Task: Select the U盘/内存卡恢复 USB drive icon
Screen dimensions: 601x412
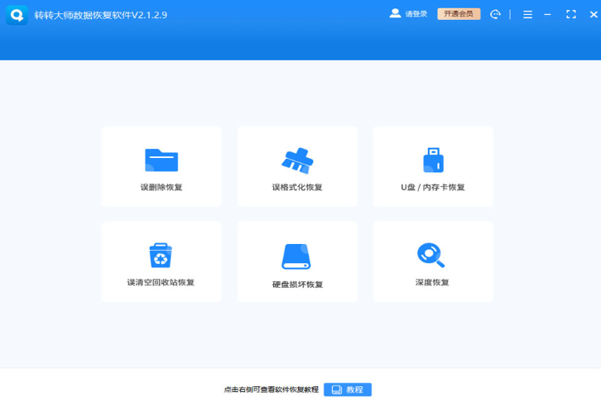Action: click(x=433, y=160)
